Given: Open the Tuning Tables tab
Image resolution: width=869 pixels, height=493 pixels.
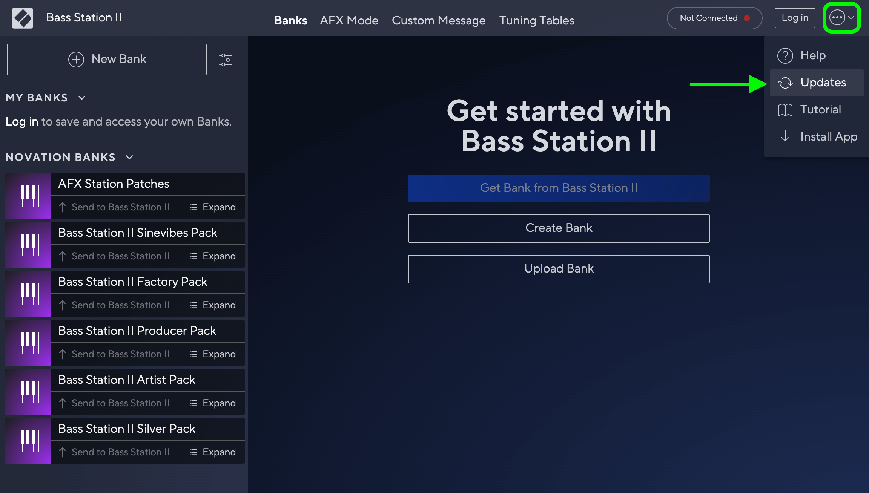Looking at the screenshot, I should point(537,20).
